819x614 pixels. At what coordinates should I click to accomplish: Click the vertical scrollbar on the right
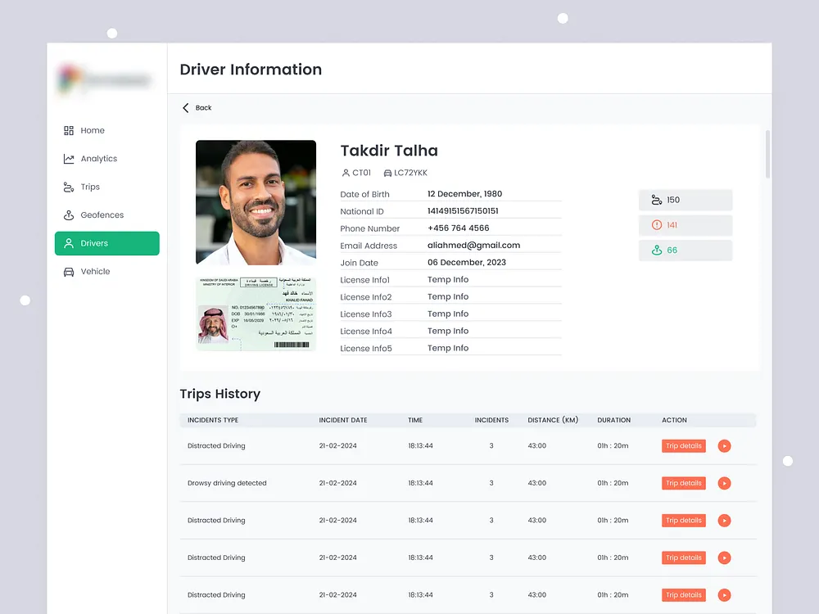coord(767,154)
